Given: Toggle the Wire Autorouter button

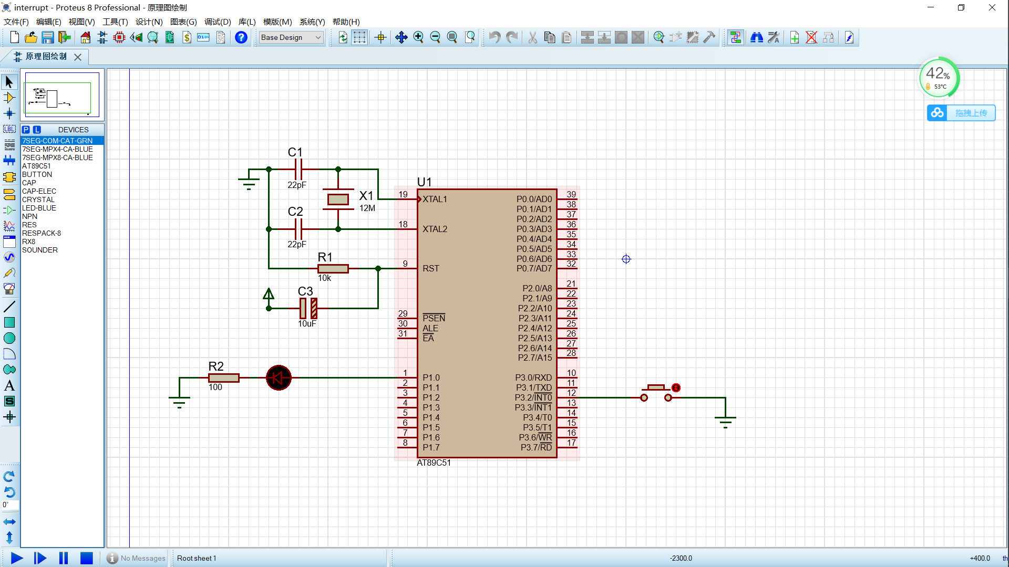Looking at the screenshot, I should 735,37.
